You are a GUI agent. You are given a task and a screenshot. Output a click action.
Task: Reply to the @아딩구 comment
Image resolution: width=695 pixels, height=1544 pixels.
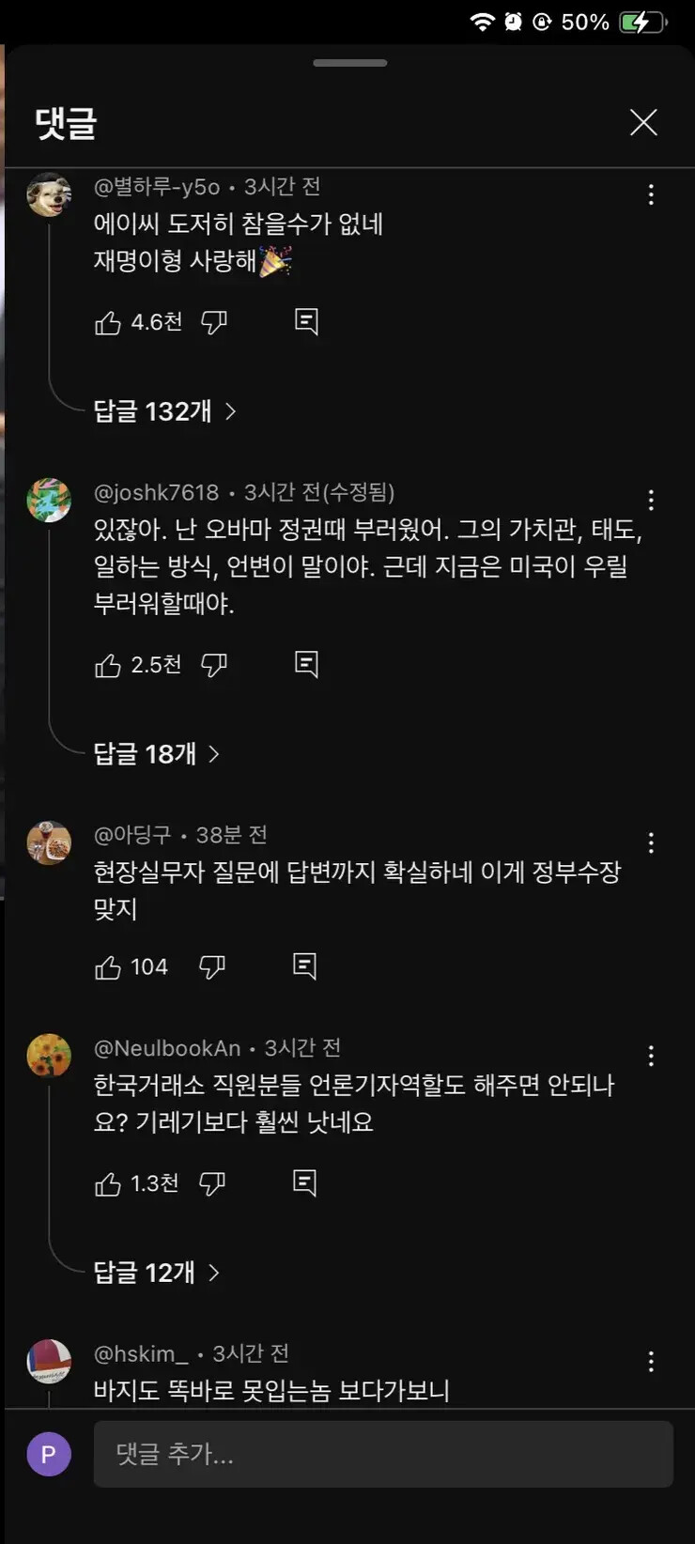[304, 966]
